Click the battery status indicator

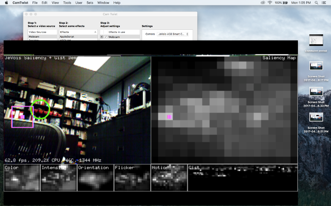281,3
